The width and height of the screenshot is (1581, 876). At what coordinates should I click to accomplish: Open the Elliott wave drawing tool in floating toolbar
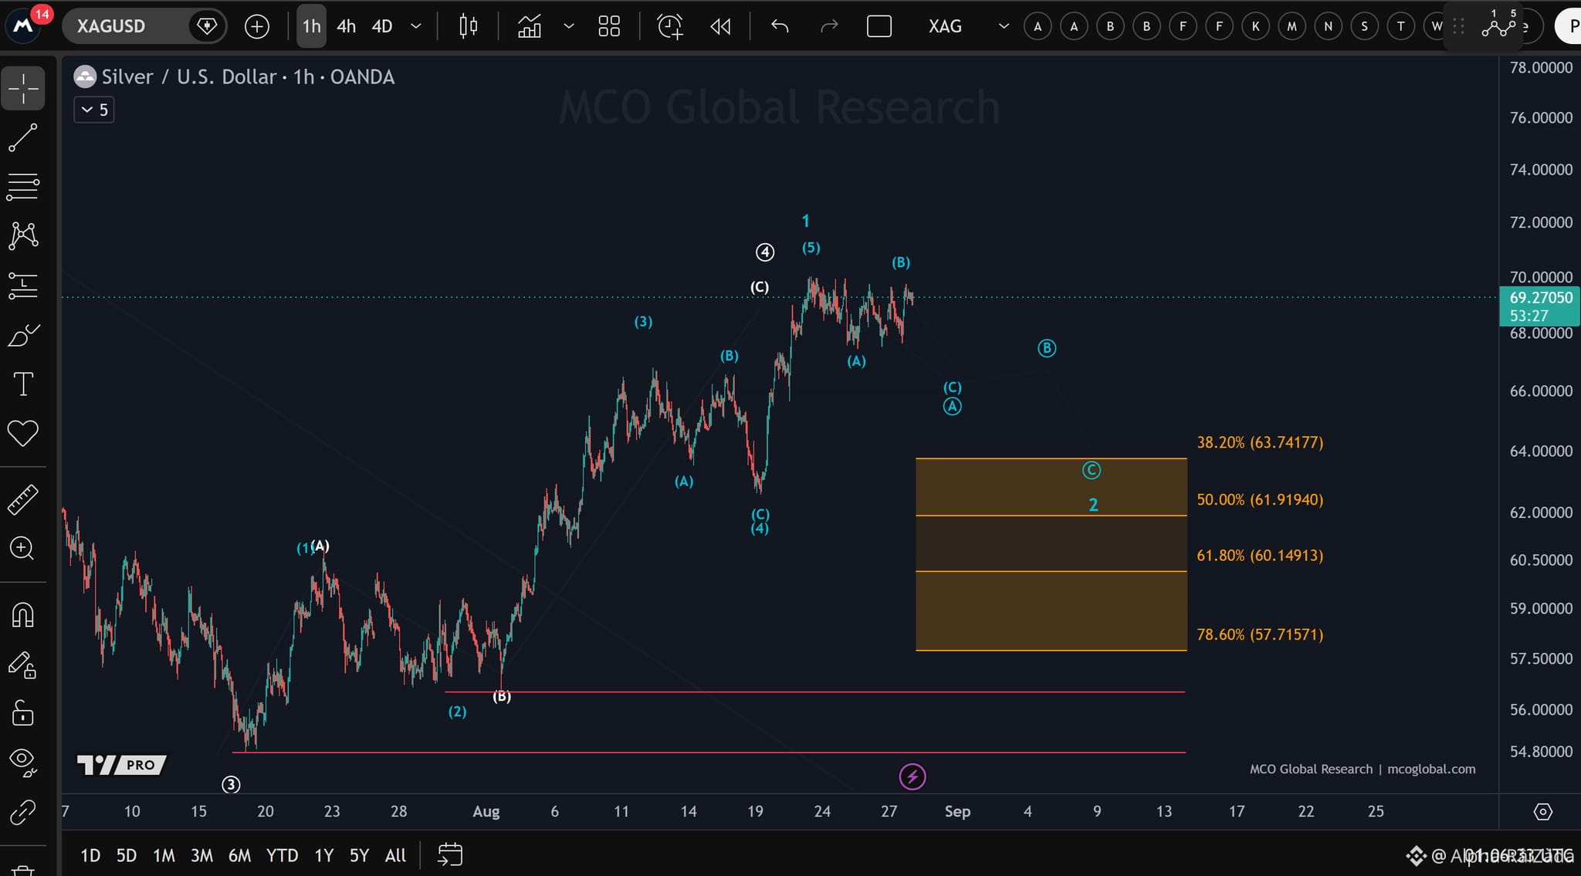(x=1499, y=25)
